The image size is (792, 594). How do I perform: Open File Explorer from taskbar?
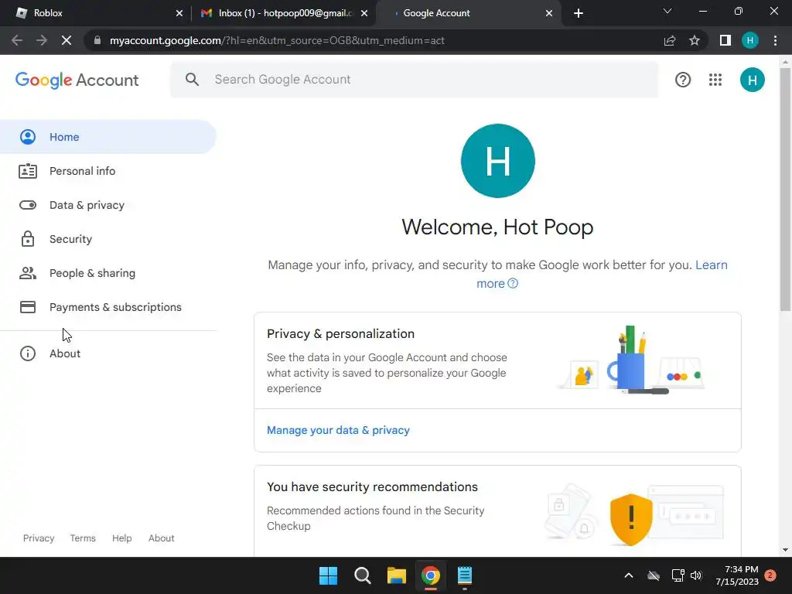click(397, 575)
